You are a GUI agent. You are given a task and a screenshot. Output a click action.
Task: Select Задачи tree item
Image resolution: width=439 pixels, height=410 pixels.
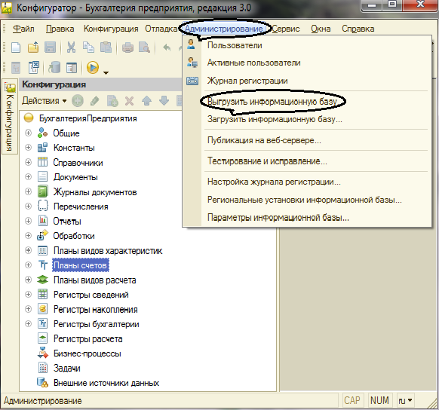pos(66,368)
